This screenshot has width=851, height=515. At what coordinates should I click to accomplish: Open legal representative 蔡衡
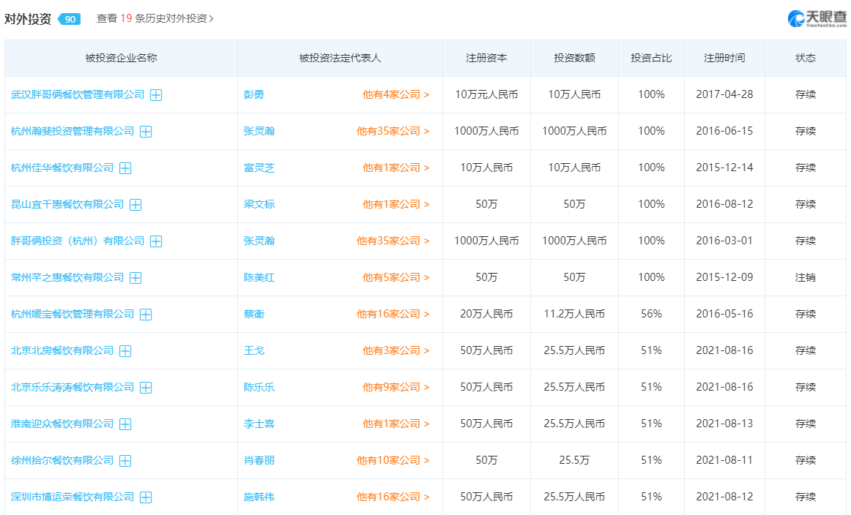coord(254,314)
